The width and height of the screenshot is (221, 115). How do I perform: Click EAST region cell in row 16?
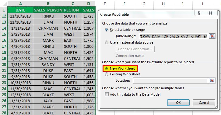[72, 40]
